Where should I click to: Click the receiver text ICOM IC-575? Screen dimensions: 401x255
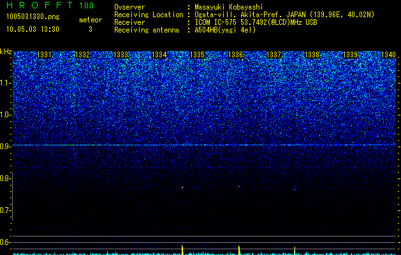click(216, 22)
